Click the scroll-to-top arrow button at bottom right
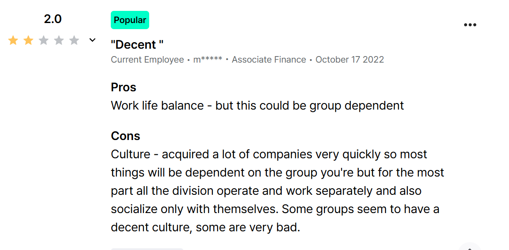This screenshot has height=250, width=509. 470,247
